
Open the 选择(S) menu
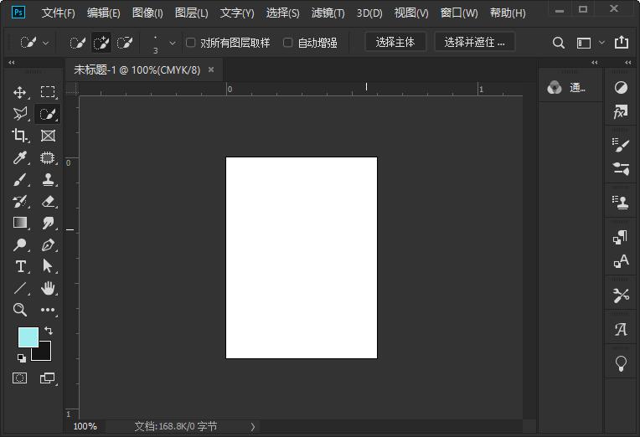[283, 13]
